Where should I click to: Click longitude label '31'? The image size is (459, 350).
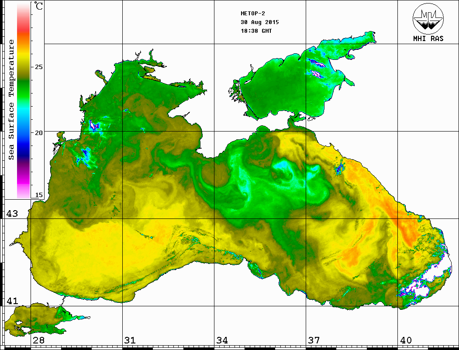coord(130,340)
